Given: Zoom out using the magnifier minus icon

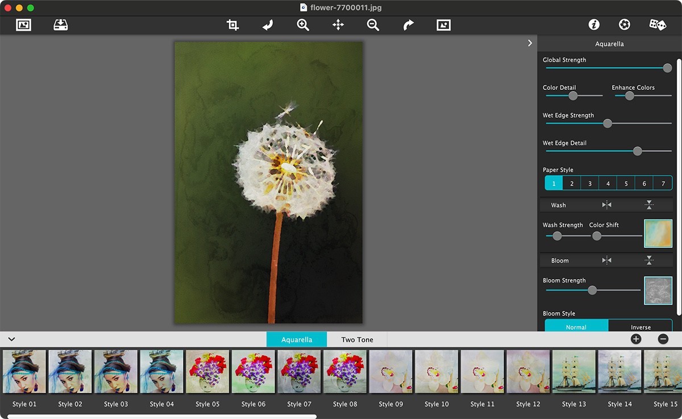Looking at the screenshot, I should (373, 24).
